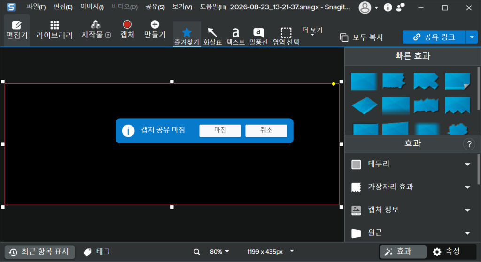Screen dimensions: 481x262
Task: Toggle the 속성 properties panel
Action: point(446,252)
